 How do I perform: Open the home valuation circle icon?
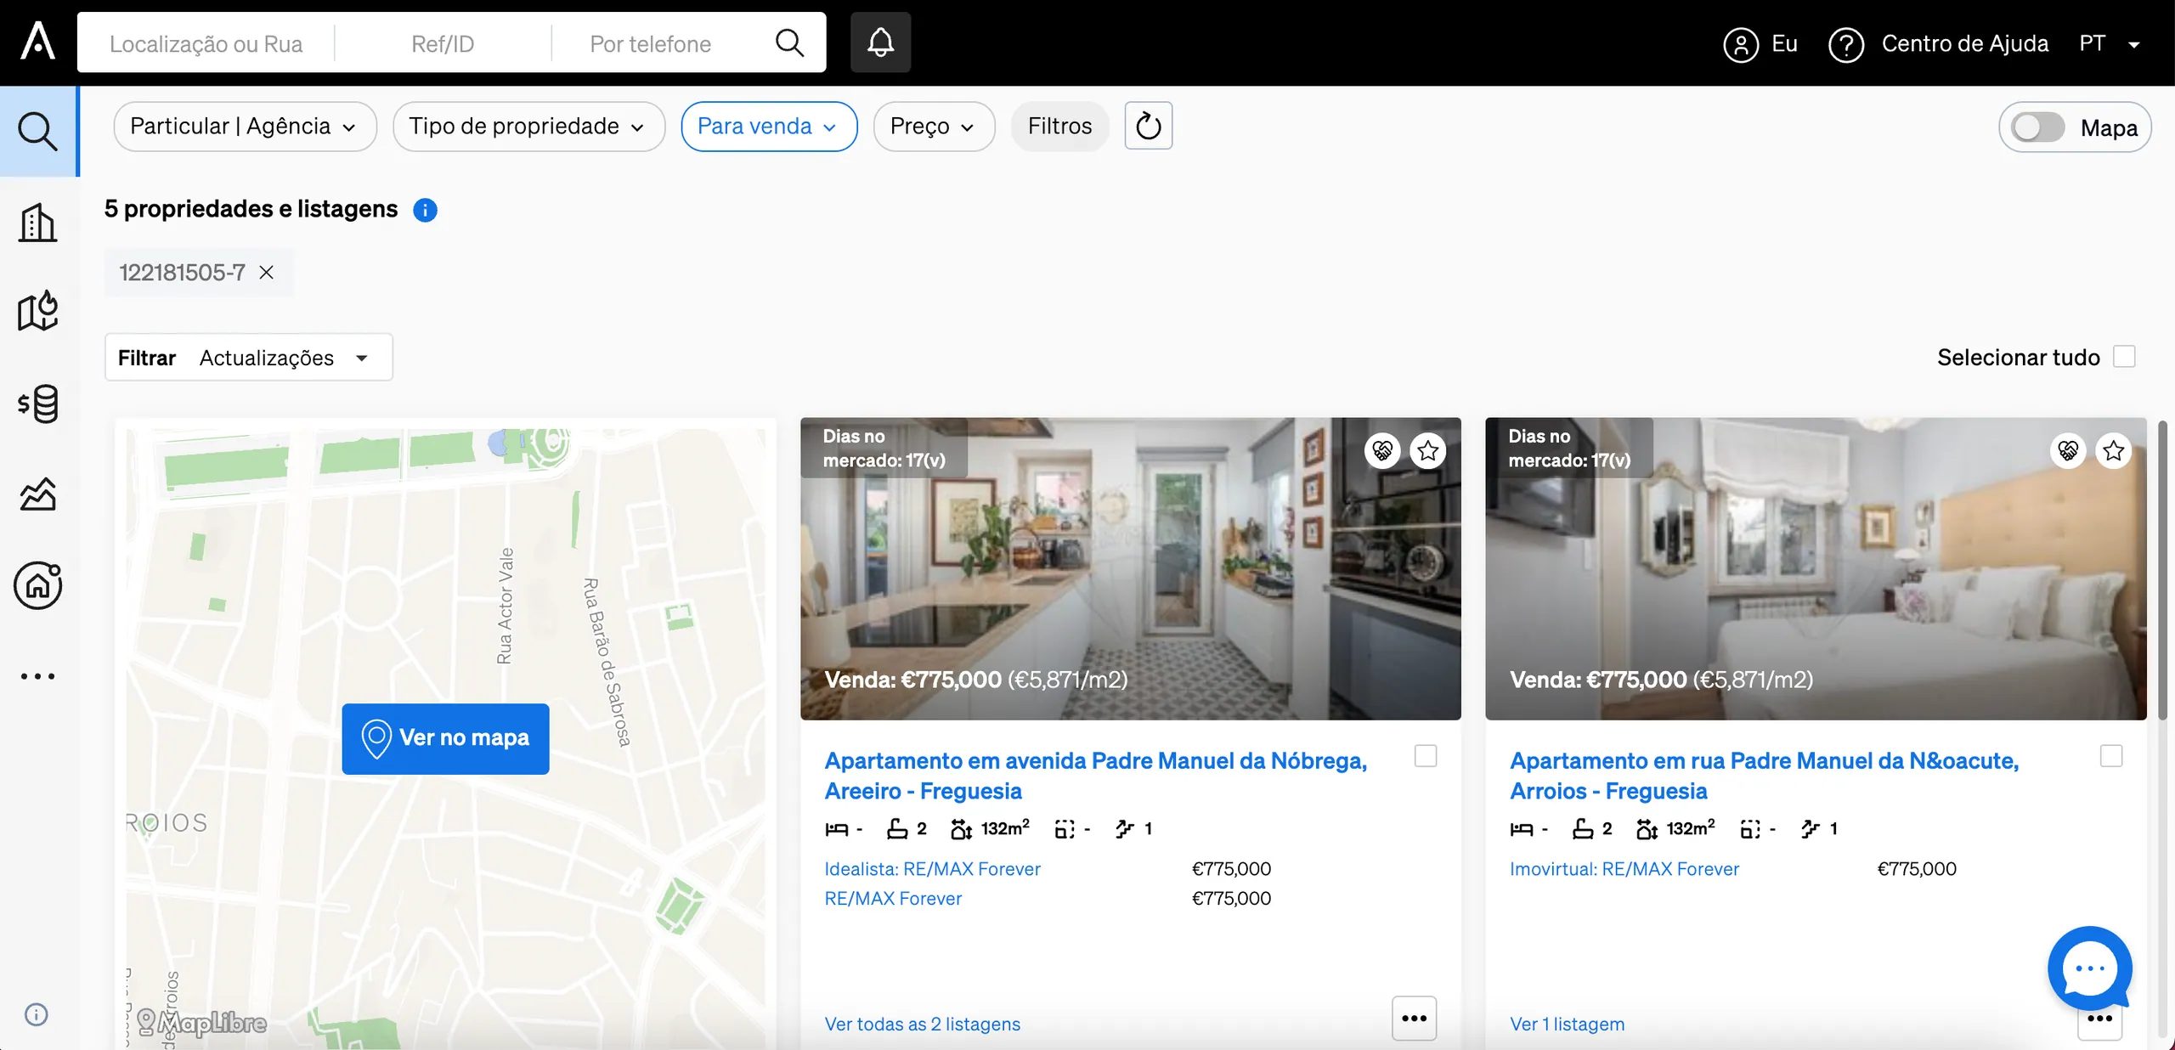pyautogui.click(x=38, y=585)
